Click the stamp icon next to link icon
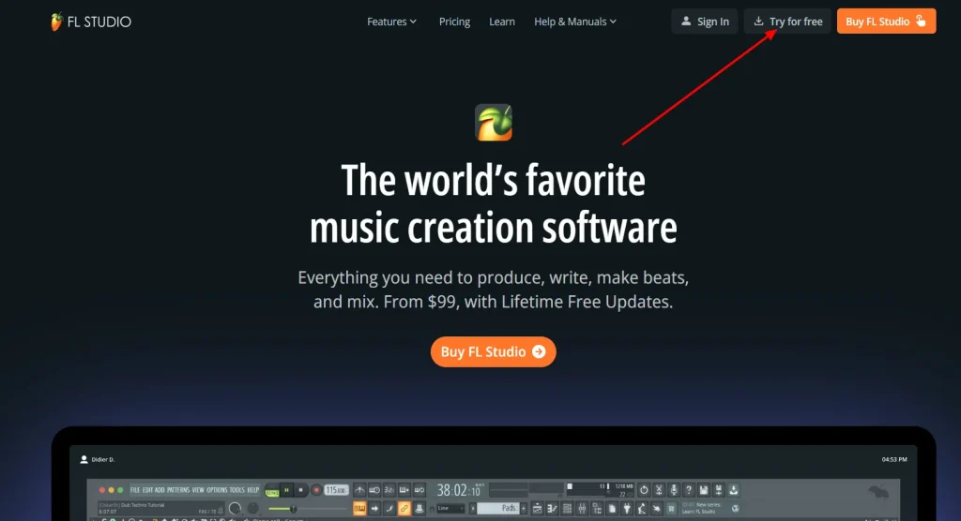Image resolution: width=961 pixels, height=521 pixels. tap(419, 508)
